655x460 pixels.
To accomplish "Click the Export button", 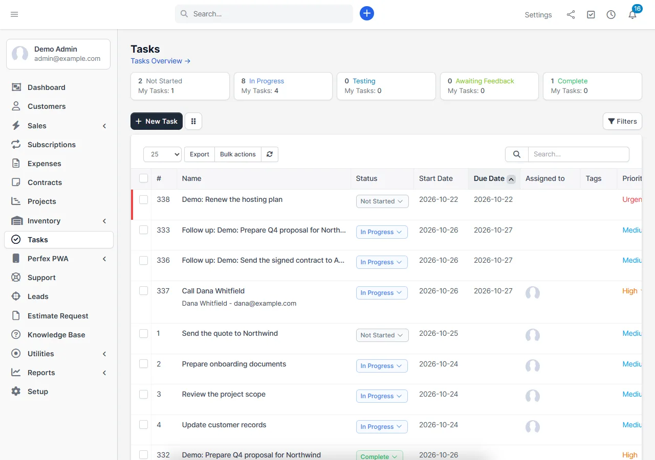I will pyautogui.click(x=200, y=154).
